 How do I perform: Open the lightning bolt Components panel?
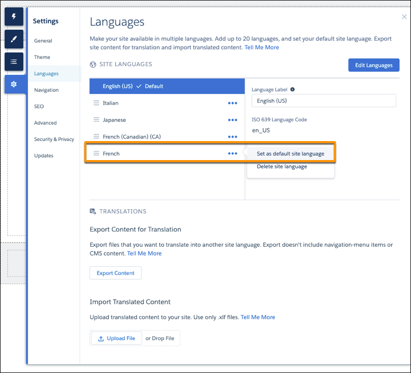14,16
